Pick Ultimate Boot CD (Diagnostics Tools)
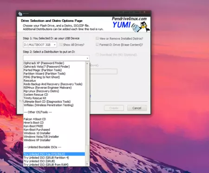Viewport: 209px width, 173px height. (47, 102)
